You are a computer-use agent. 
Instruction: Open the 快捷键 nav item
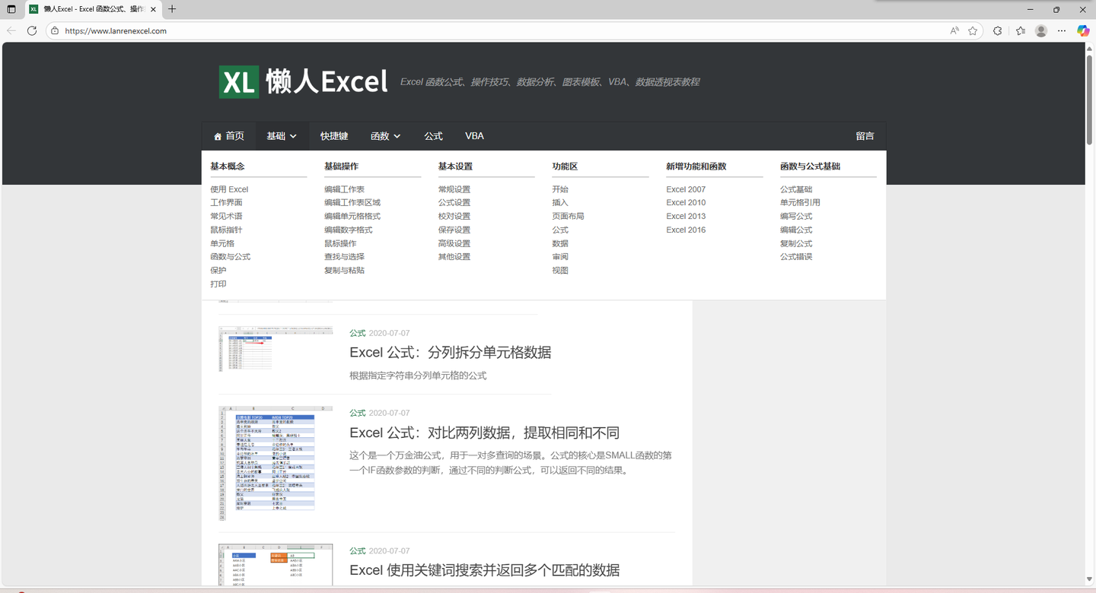(334, 136)
